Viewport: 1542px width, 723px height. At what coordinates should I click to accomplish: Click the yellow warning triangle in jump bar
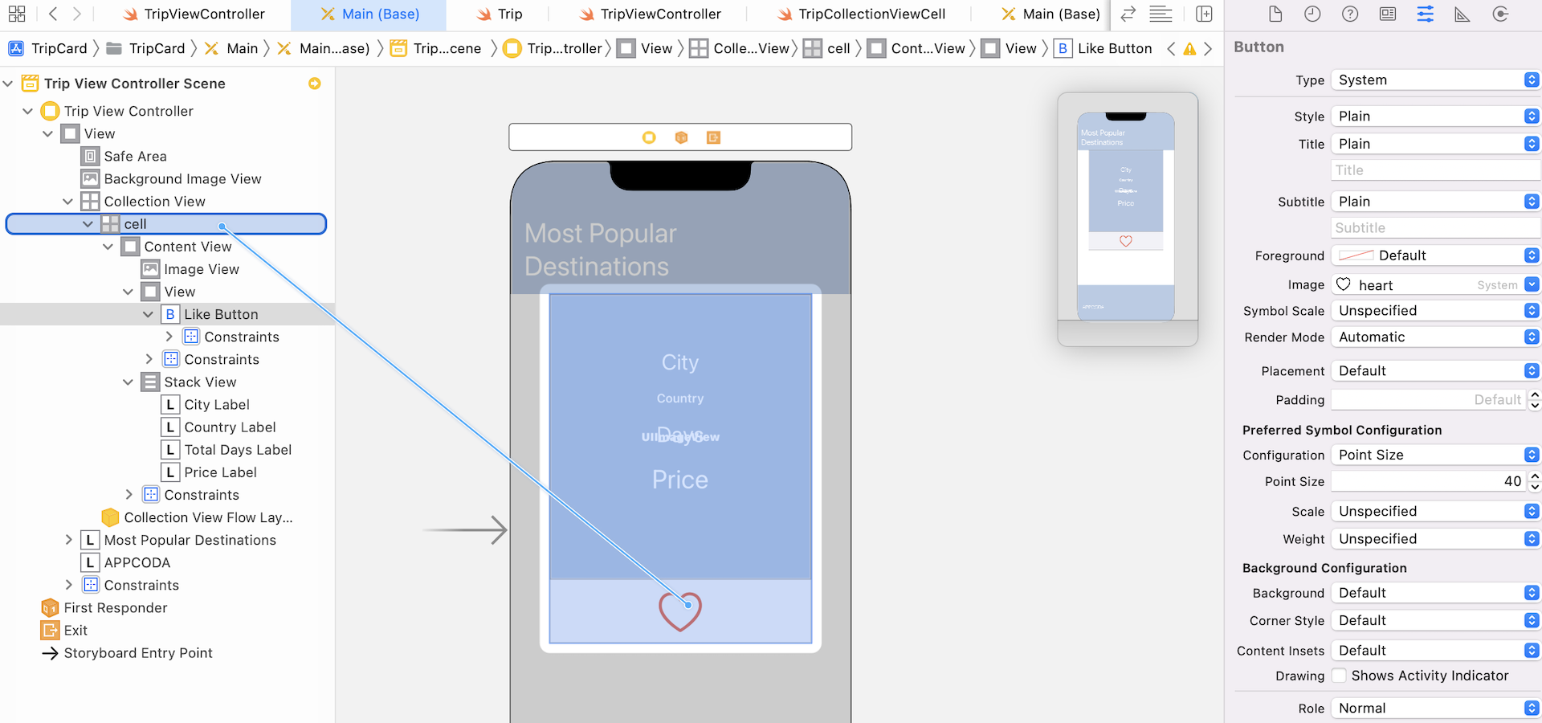coord(1189,49)
